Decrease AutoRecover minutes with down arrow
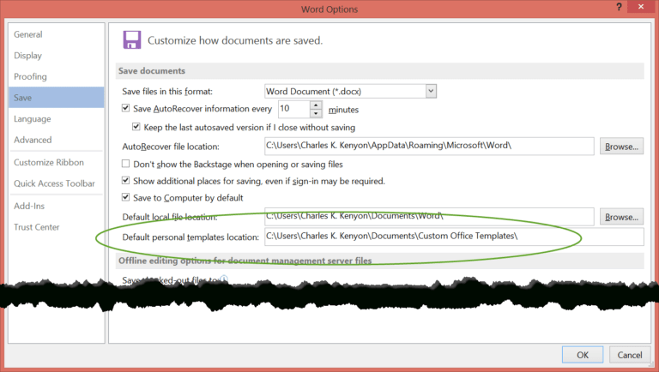The width and height of the screenshot is (659, 372). pyautogui.click(x=316, y=113)
